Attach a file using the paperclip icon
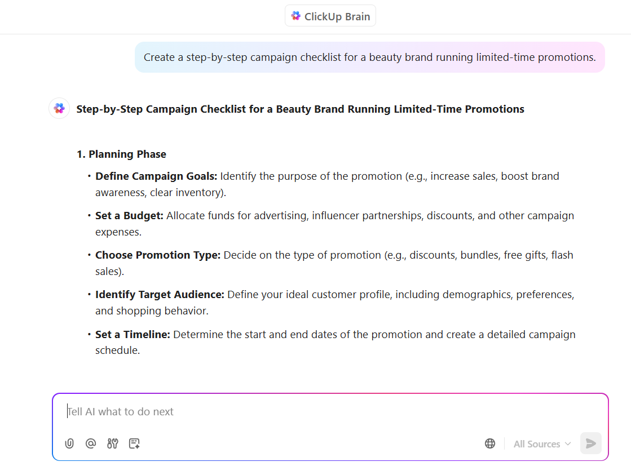631x466 pixels. click(69, 443)
